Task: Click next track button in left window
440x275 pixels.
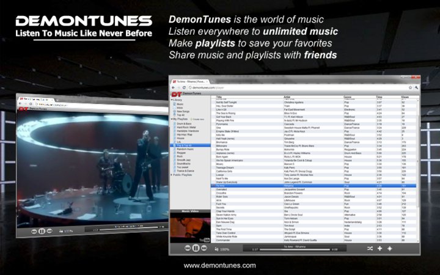Action: (50, 231)
